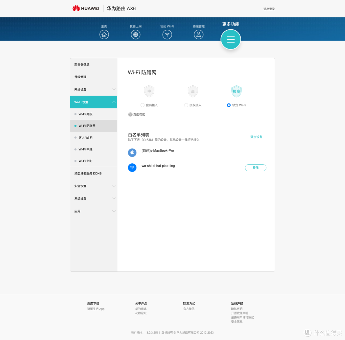Click the 白名单列表 heading
This screenshot has height=340, width=345.
point(139,135)
